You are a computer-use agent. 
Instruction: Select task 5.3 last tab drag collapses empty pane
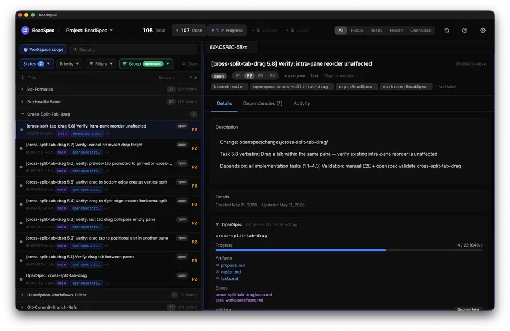click(x=108, y=223)
